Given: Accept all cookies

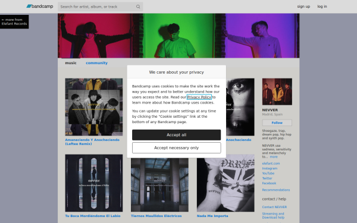Looking at the screenshot, I should click(177, 135).
